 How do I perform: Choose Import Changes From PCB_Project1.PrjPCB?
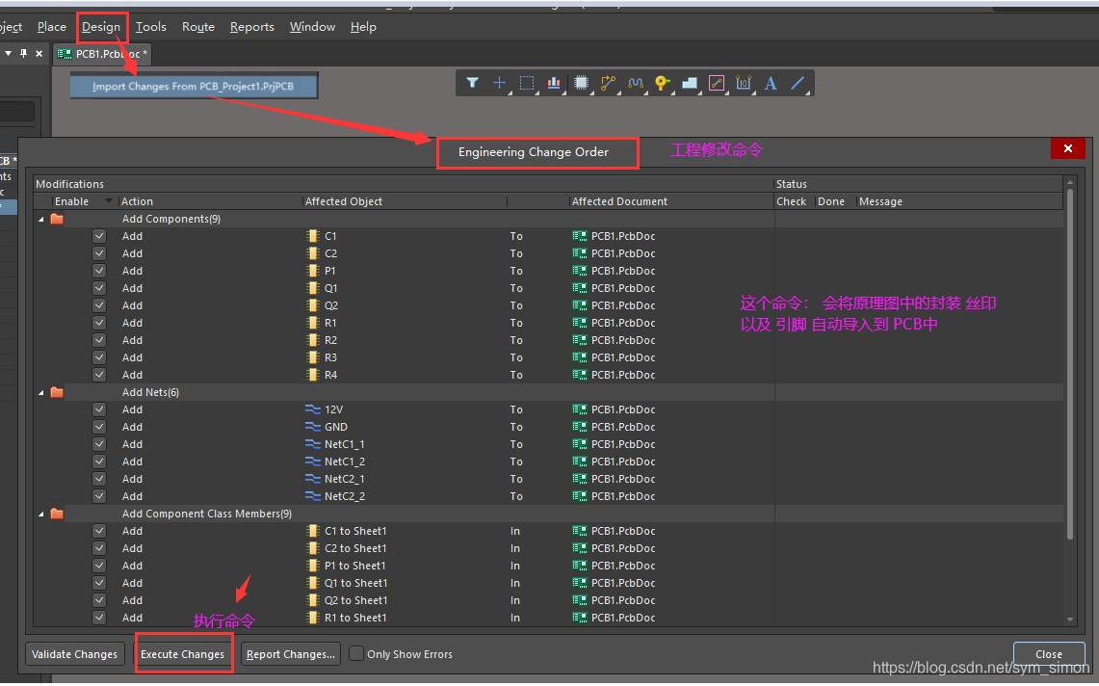[x=193, y=87]
